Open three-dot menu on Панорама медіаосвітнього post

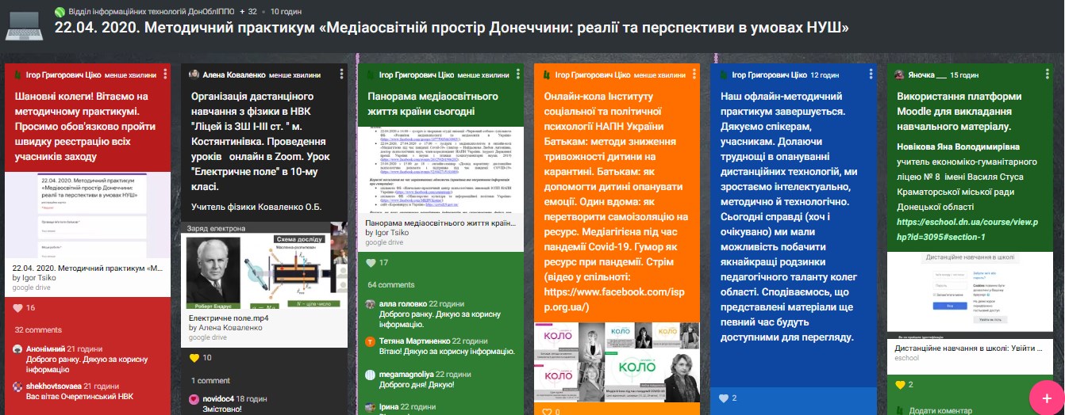(517, 74)
